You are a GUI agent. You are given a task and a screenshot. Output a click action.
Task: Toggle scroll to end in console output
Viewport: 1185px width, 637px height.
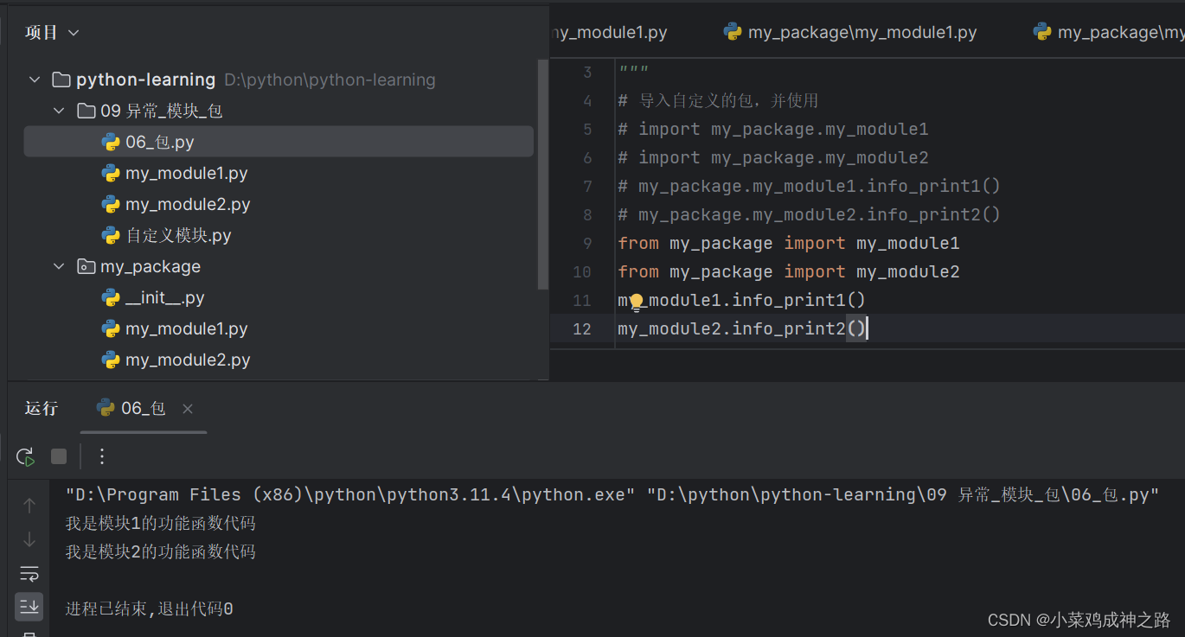click(29, 606)
